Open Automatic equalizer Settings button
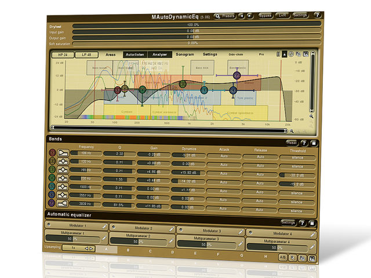371x278 pixels. [288, 222]
